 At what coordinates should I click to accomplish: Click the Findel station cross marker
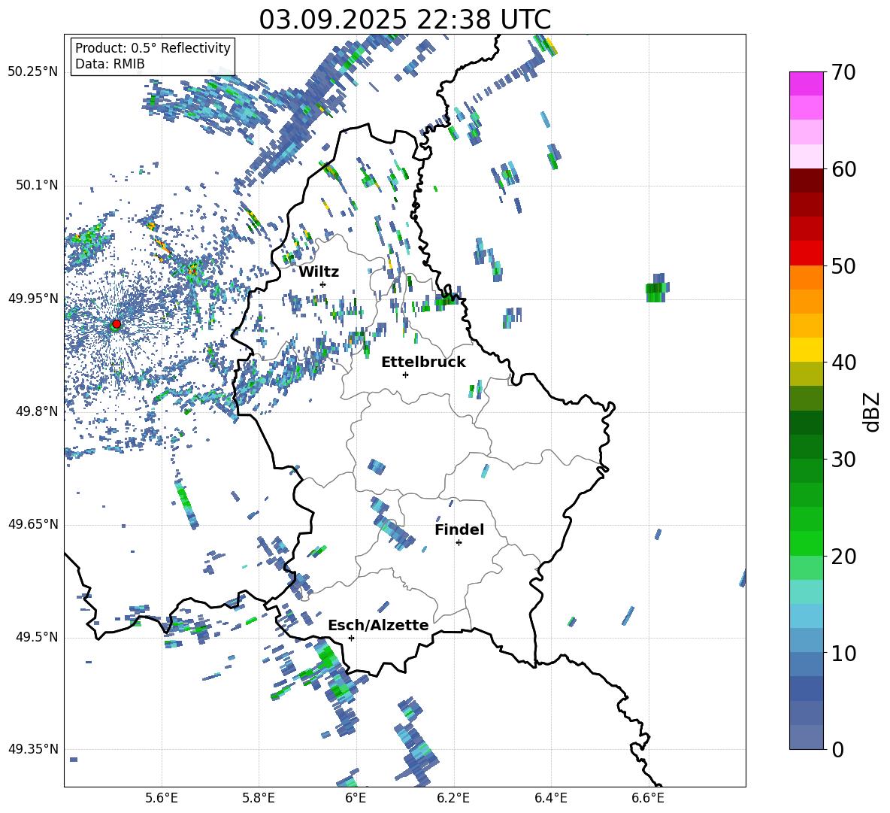click(459, 543)
